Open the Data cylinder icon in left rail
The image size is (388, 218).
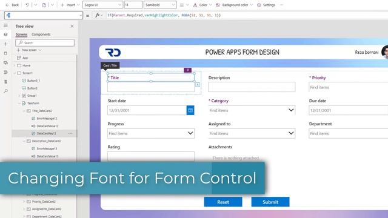[x=5, y=53]
